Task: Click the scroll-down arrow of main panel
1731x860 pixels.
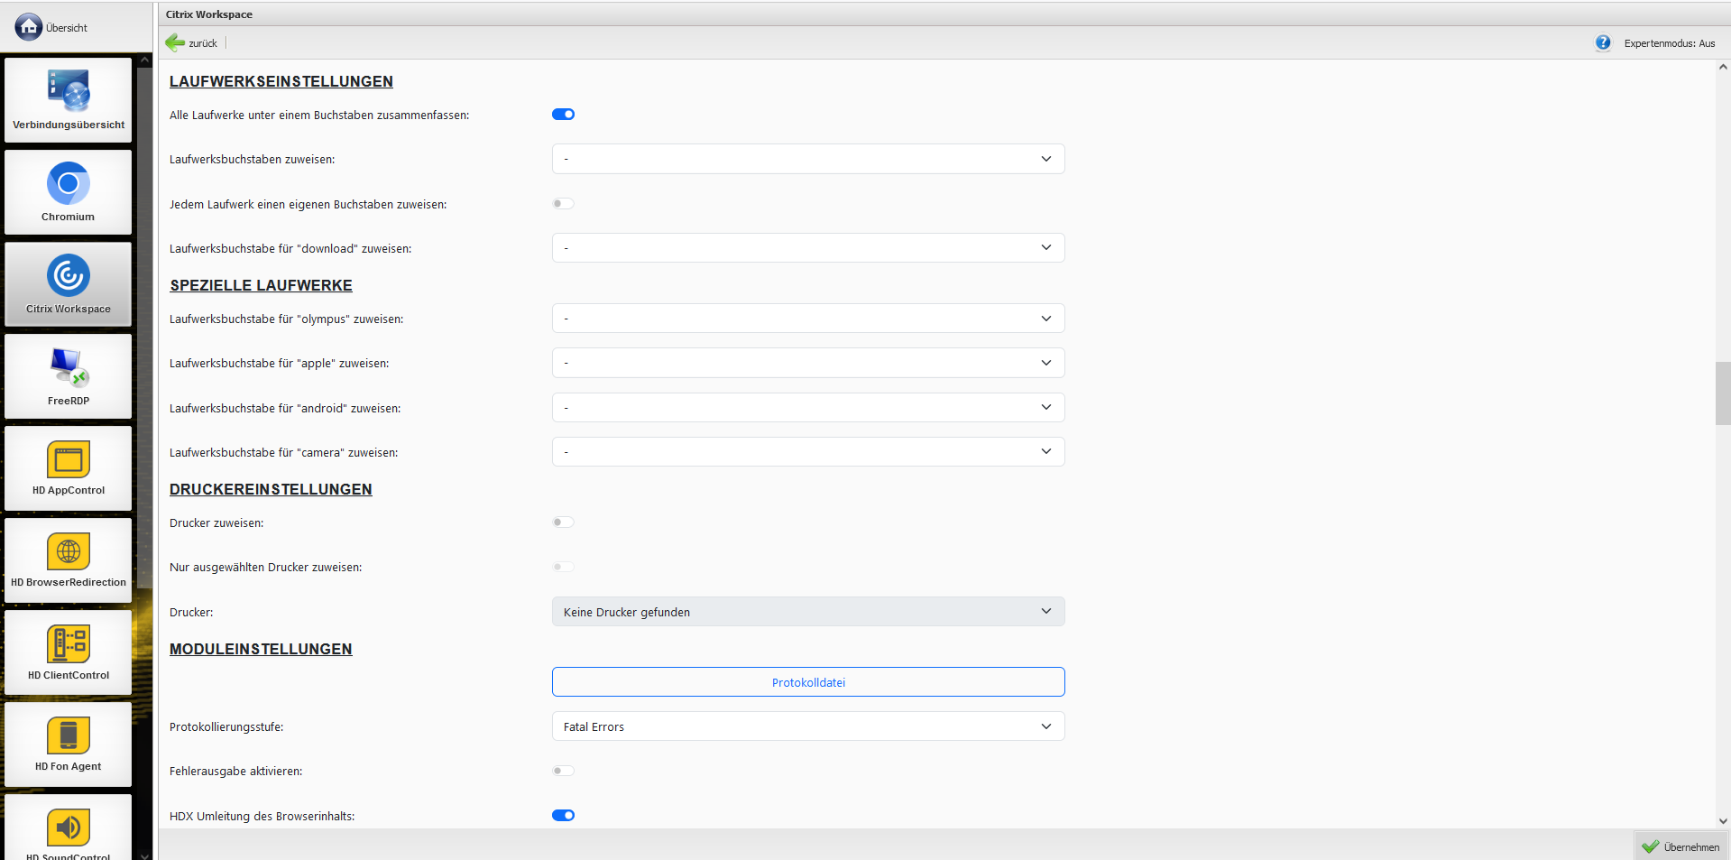Action: pos(1723,821)
